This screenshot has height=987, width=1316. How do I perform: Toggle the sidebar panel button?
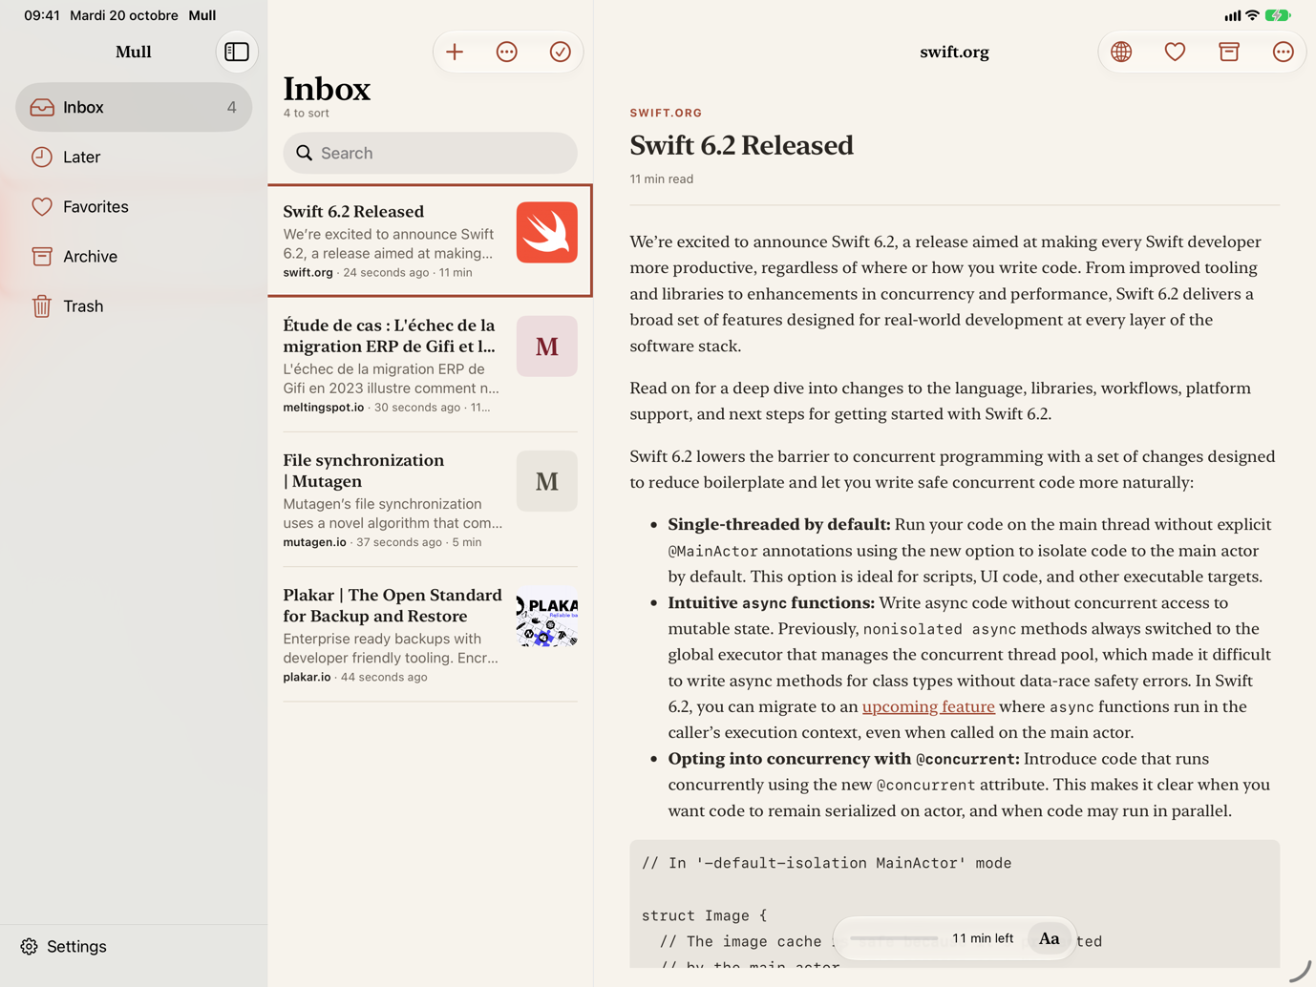237,52
